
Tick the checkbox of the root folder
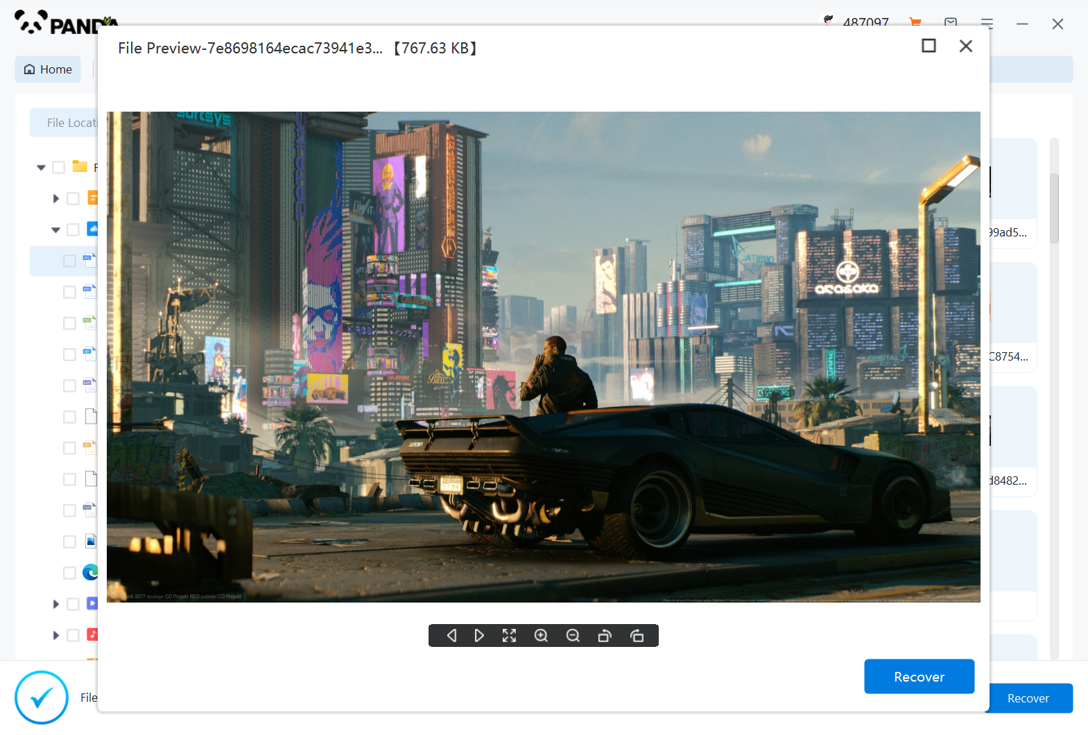click(x=59, y=167)
